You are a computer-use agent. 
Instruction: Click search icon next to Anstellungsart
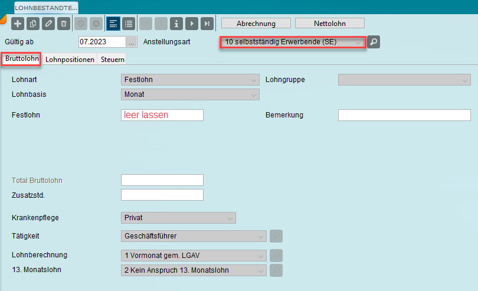(x=374, y=42)
